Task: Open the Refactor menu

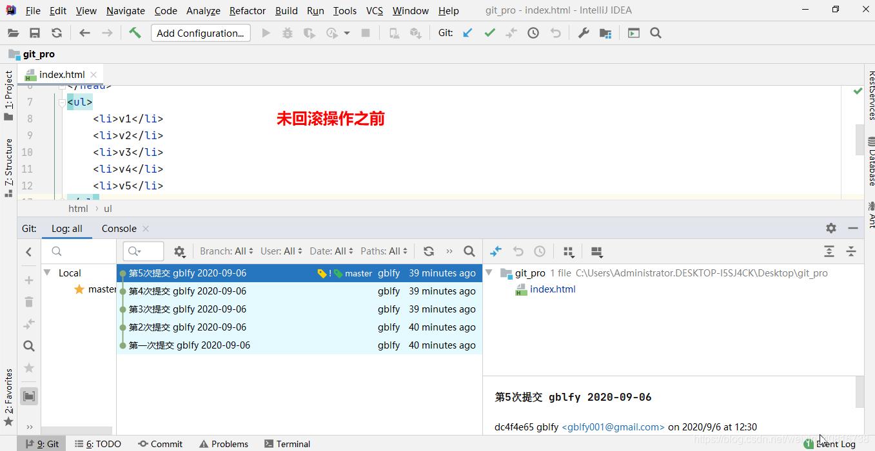Action: pyautogui.click(x=248, y=11)
